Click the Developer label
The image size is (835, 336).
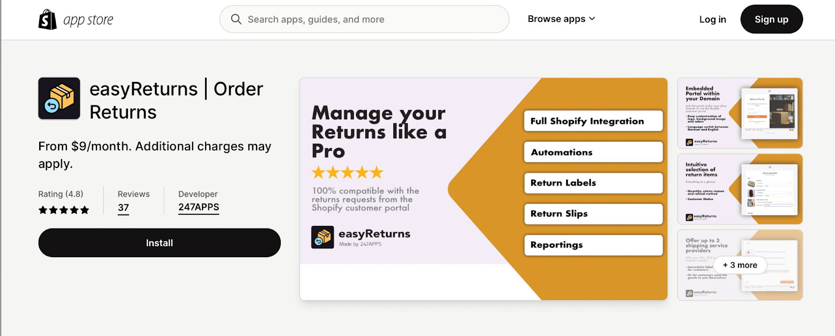coord(198,194)
